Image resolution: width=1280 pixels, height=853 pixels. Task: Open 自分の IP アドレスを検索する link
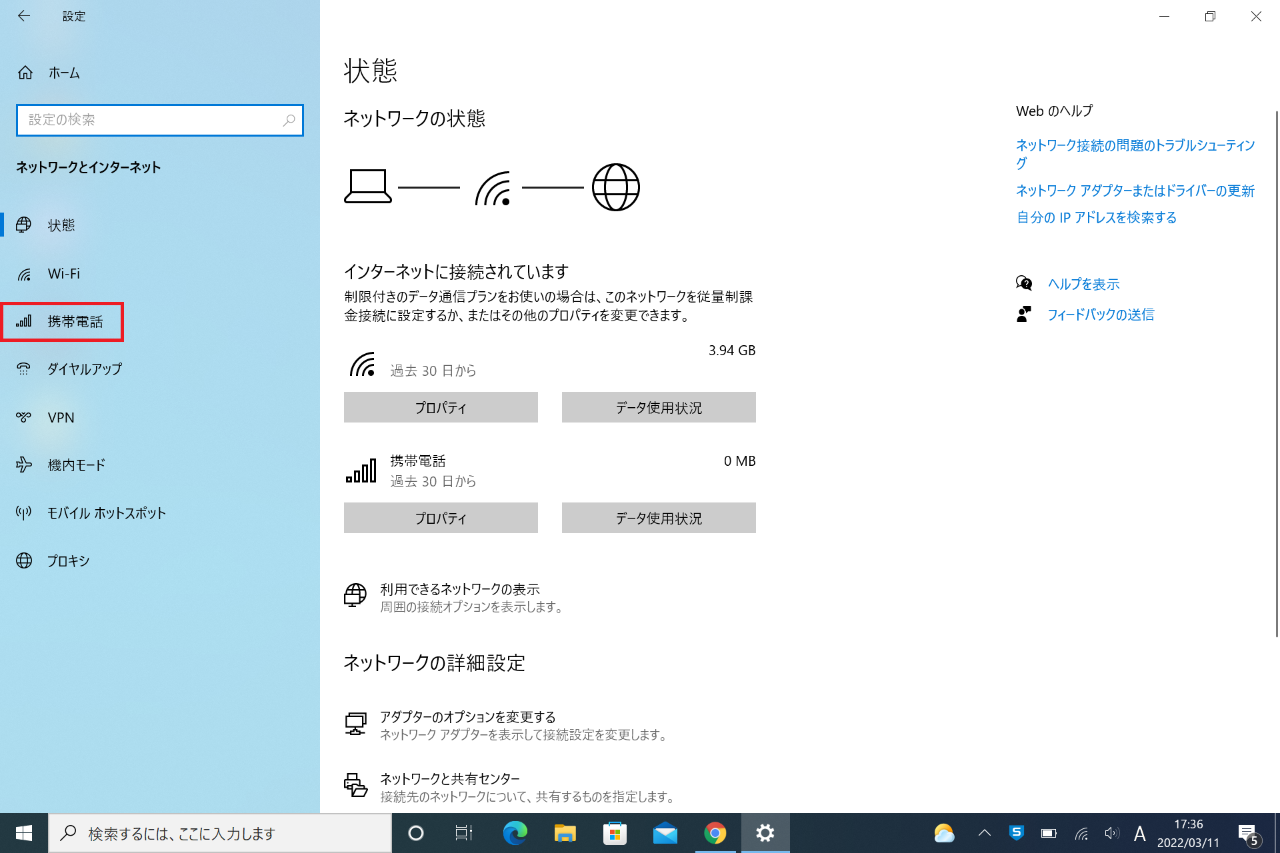[1097, 217]
